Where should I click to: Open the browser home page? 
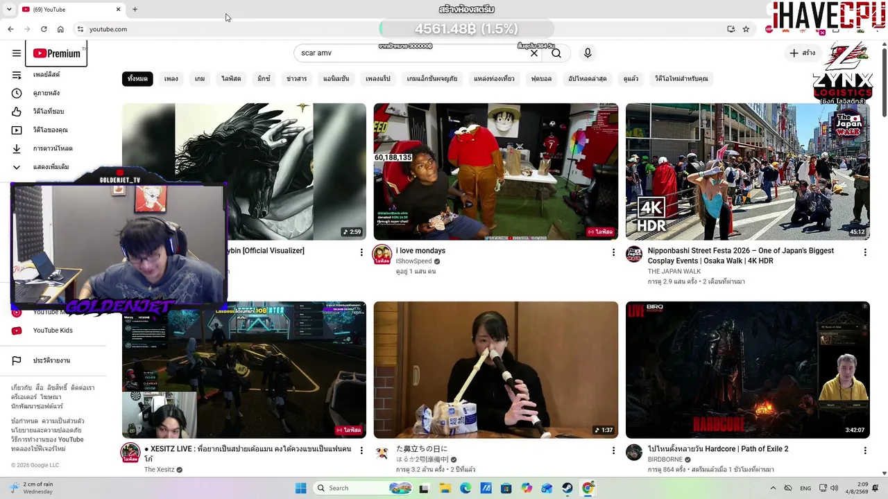coord(60,29)
